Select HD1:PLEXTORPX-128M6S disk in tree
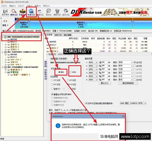This screenshot has height=141, width=152. 22,52
